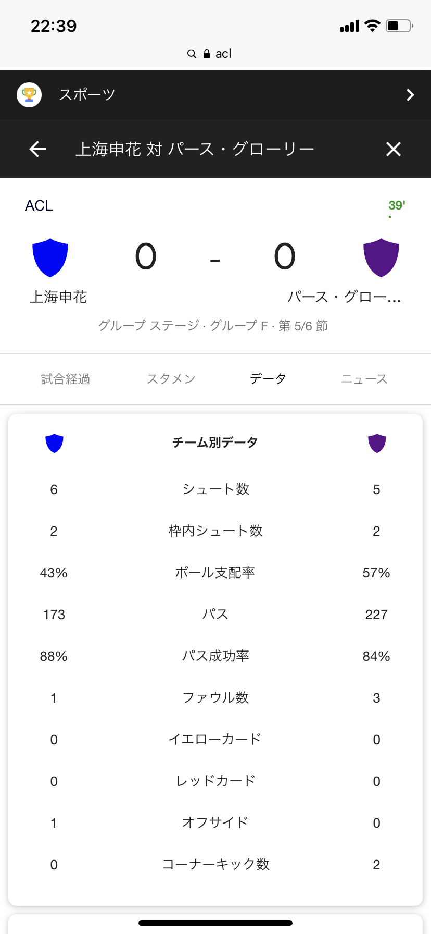Tap the back arrow in match header
This screenshot has width=431, height=934.
click(37, 150)
